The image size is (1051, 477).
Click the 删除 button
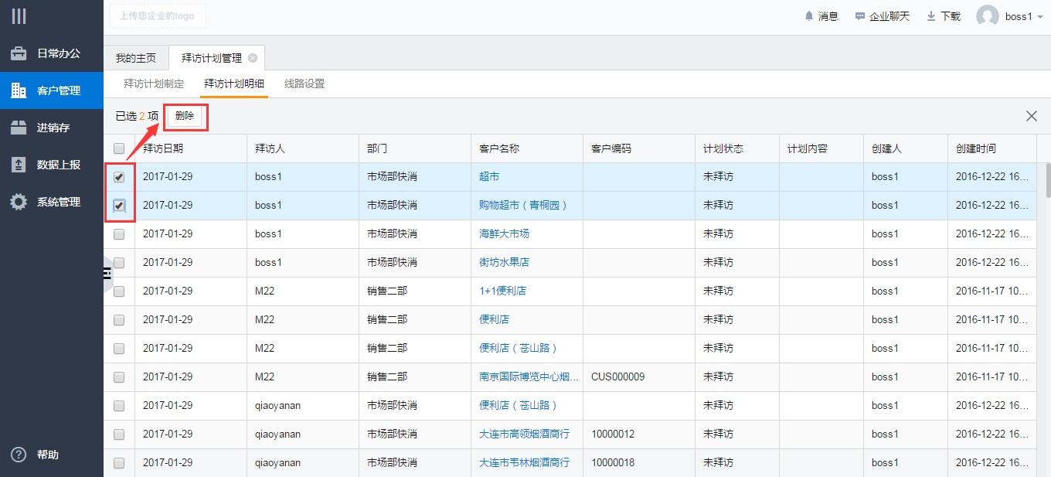(185, 116)
